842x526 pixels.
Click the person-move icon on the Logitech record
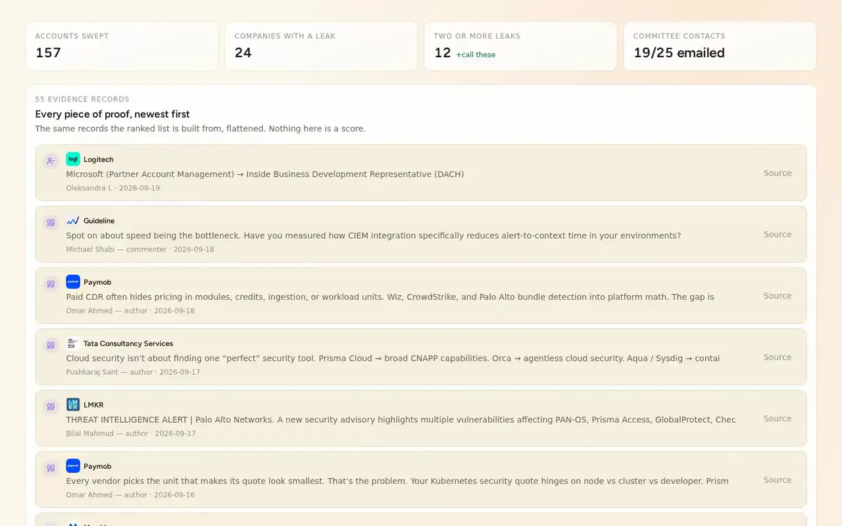tap(51, 161)
